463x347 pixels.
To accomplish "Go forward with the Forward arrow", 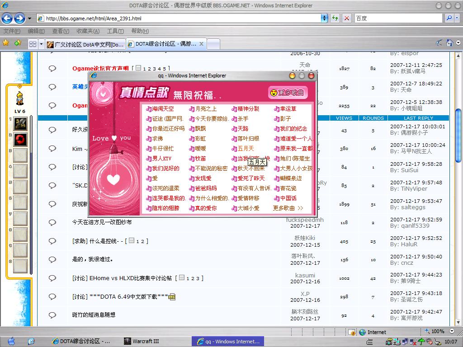I will pos(19,18).
